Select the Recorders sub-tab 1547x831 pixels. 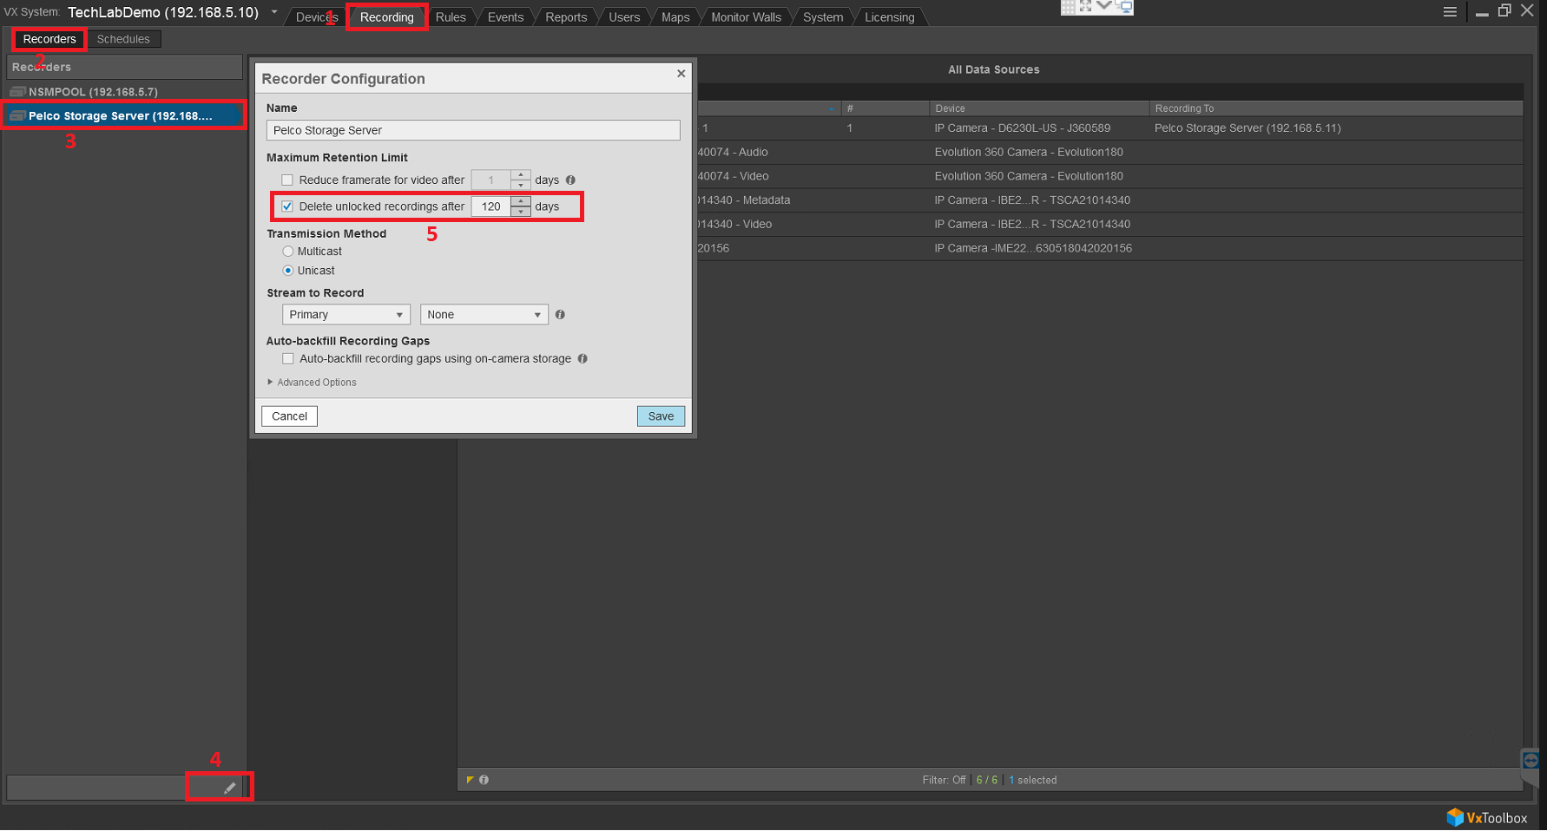coord(49,39)
